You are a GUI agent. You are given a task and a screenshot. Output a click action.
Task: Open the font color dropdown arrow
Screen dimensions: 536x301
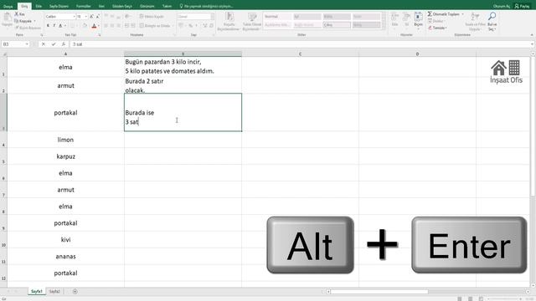99,26
